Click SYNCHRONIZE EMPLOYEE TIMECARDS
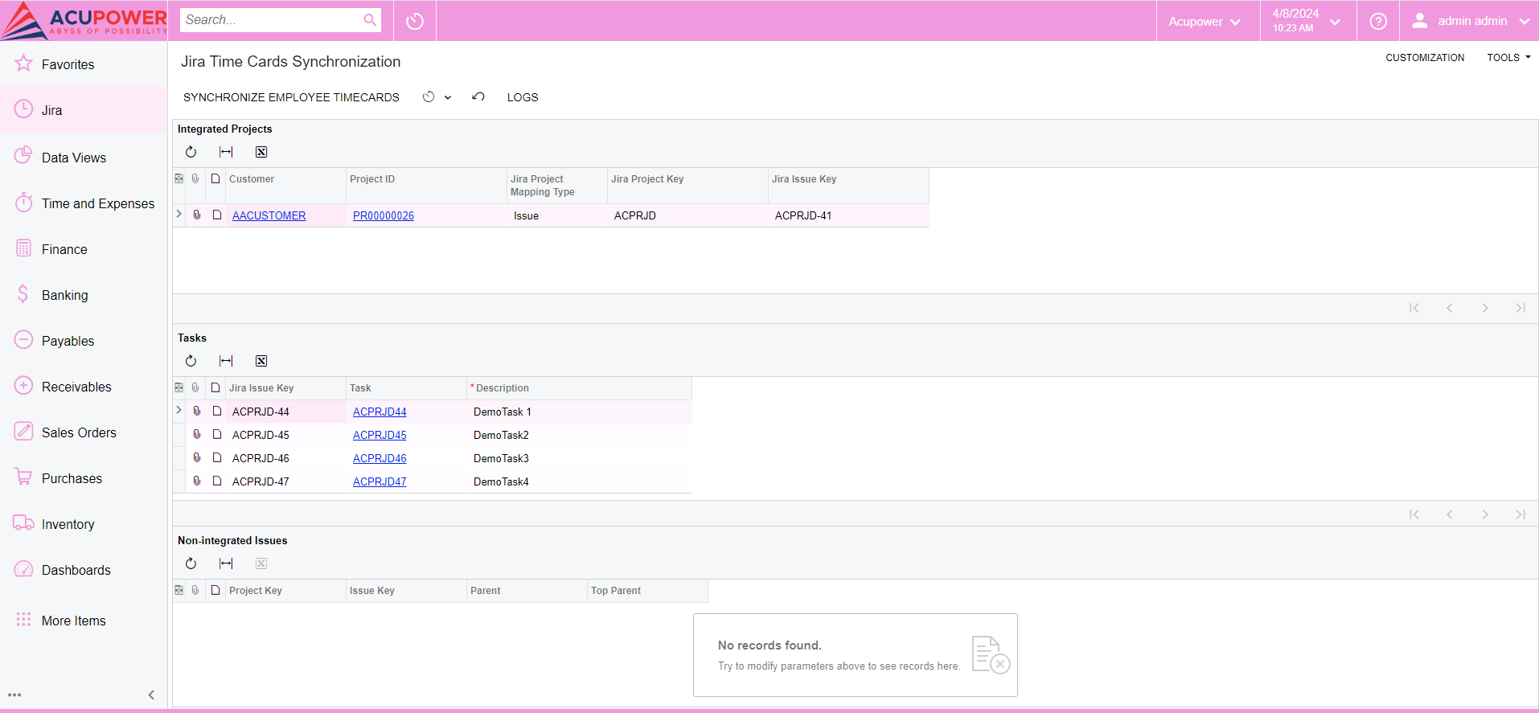The image size is (1539, 713). tap(291, 97)
